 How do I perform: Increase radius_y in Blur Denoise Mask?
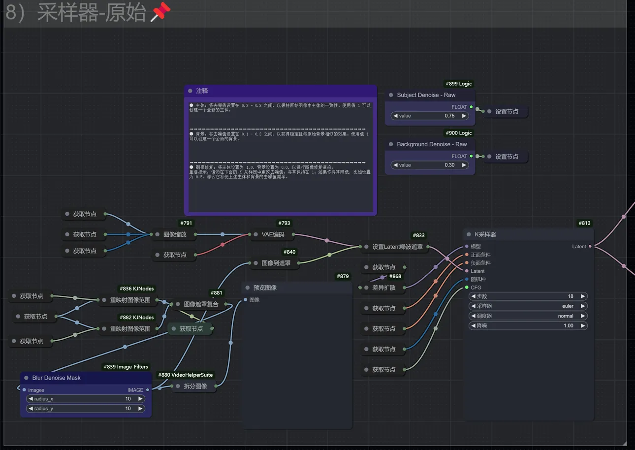140,409
